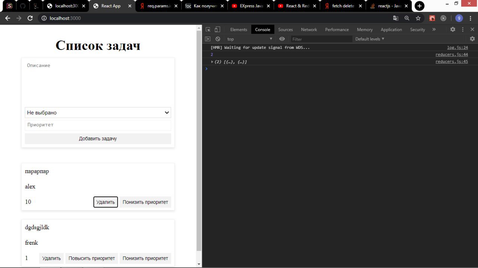The image size is (478, 268).
Task: Open the reactjs Stack Overflow tab
Action: 389,6
